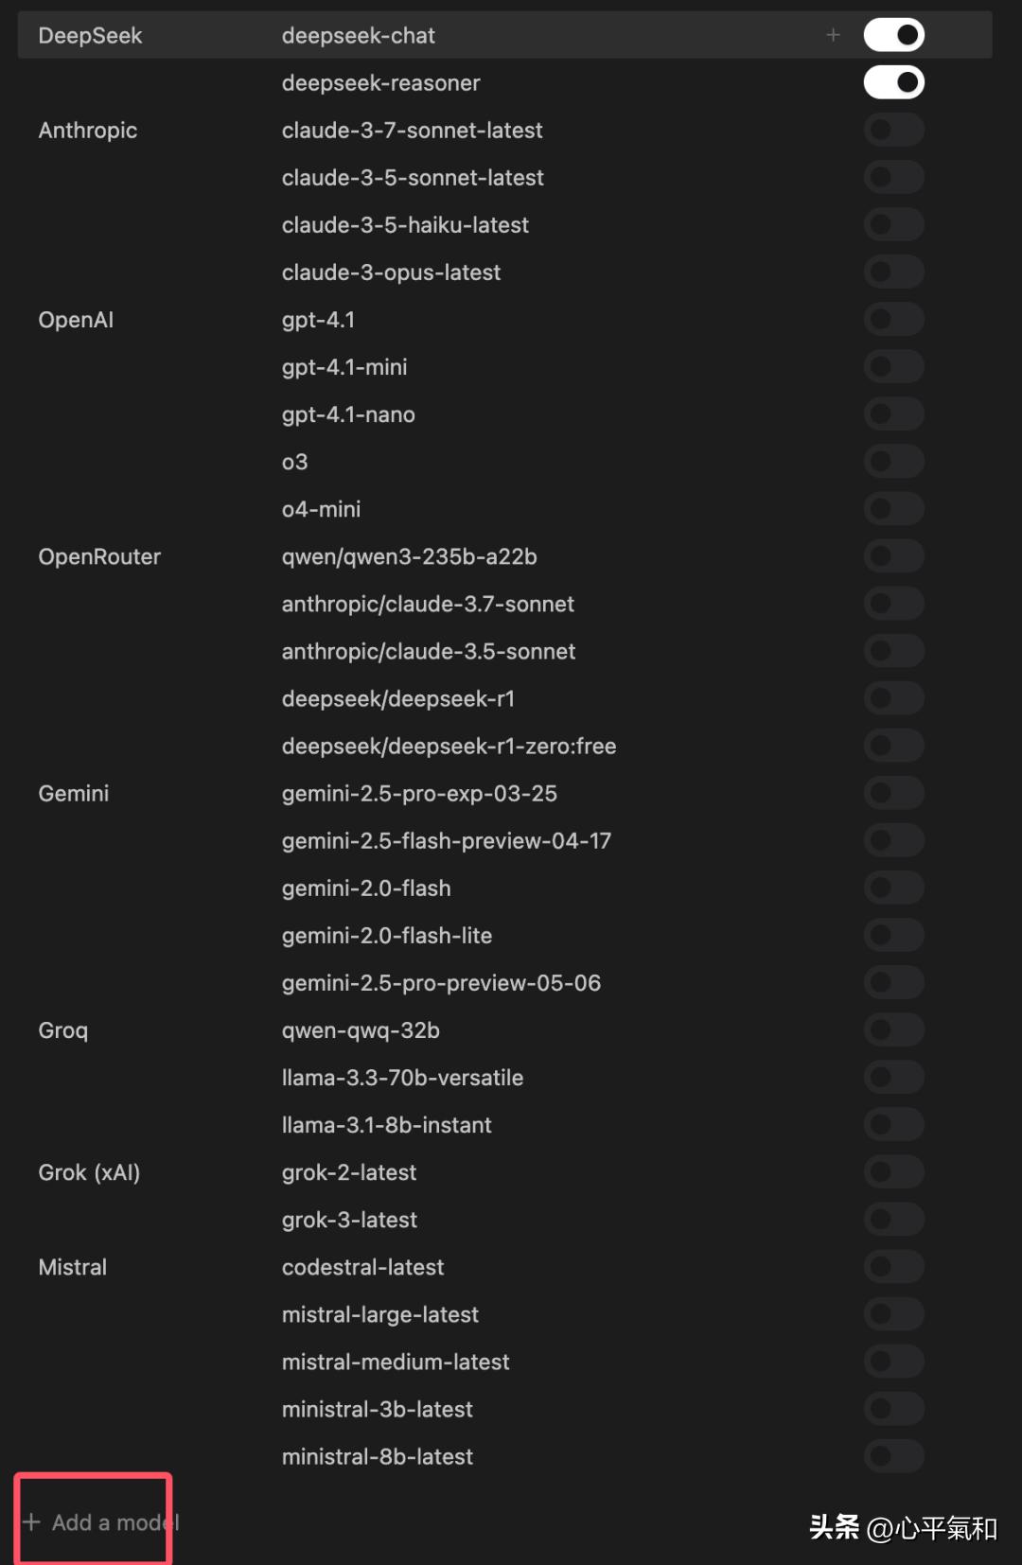Enable grok-3-latest

[x=893, y=1219]
